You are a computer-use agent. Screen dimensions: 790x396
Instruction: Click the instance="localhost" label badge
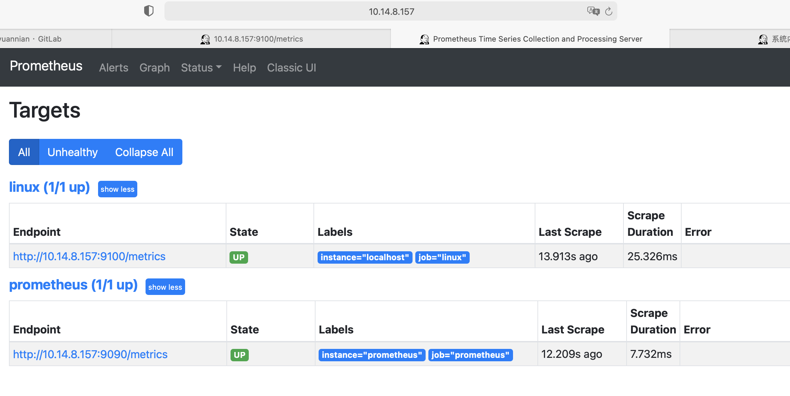point(364,257)
